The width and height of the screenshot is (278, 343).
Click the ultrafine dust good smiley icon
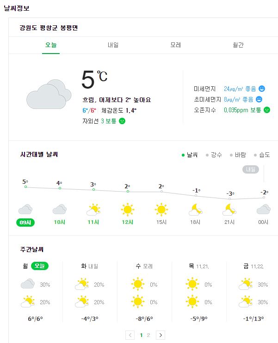click(x=259, y=99)
